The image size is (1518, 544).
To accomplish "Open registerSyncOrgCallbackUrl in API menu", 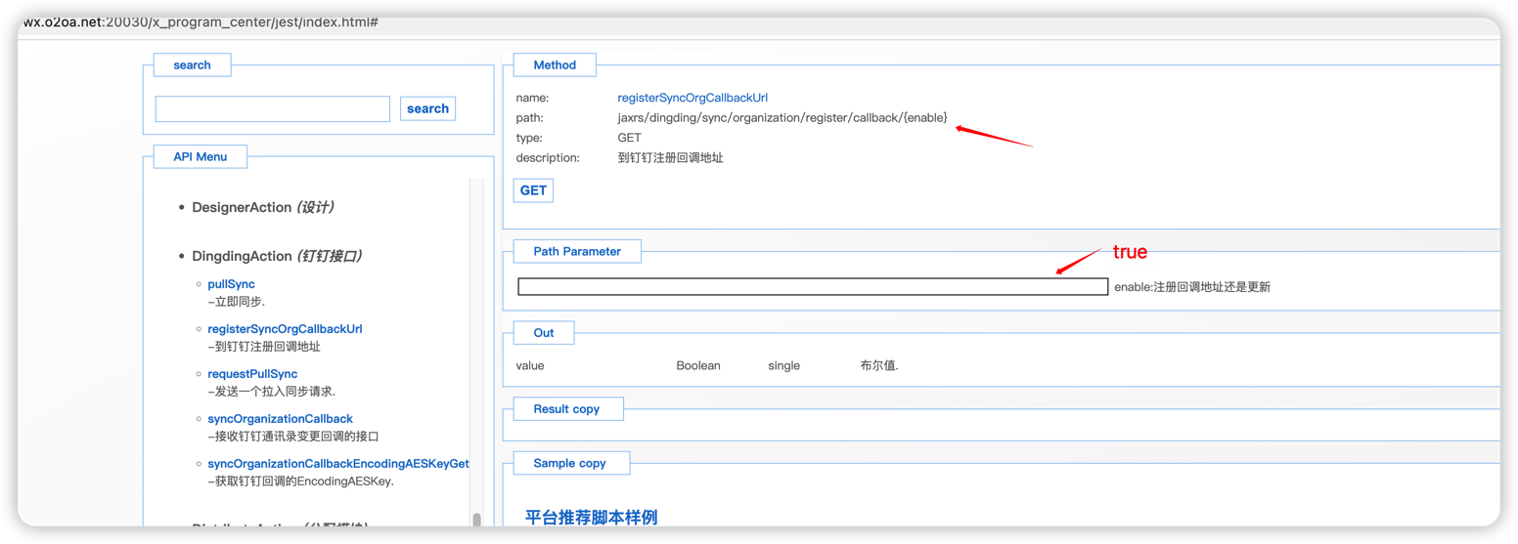I will pos(285,329).
